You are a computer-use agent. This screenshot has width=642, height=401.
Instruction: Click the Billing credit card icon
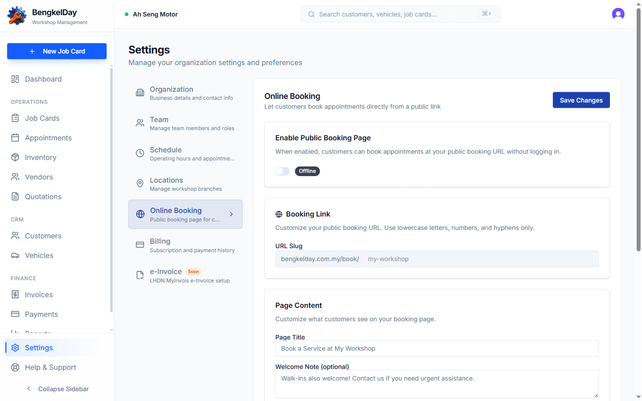(x=140, y=245)
